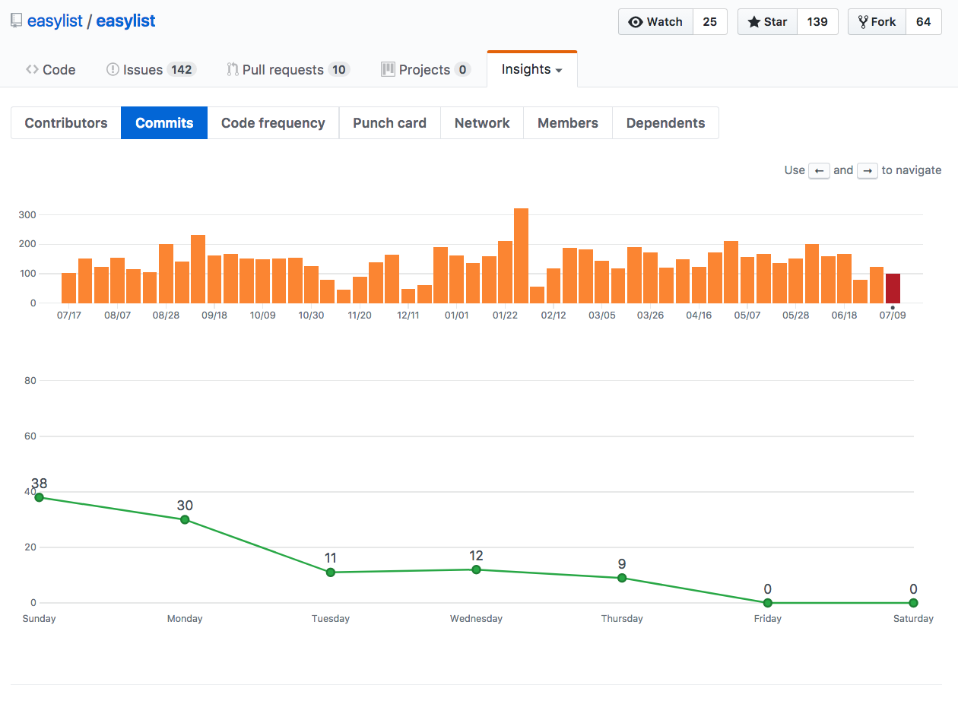Viewport: 958px width, 701px height.
Task: View the 139 stargazers count
Action: pos(817,22)
